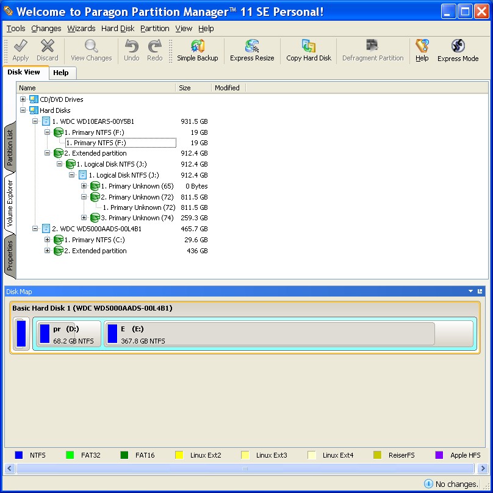
Task: Open View Changes magnifier tool
Action: (91, 46)
